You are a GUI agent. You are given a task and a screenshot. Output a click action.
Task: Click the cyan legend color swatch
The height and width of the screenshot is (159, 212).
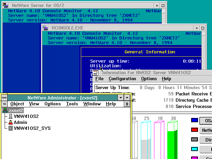pos(194,149)
